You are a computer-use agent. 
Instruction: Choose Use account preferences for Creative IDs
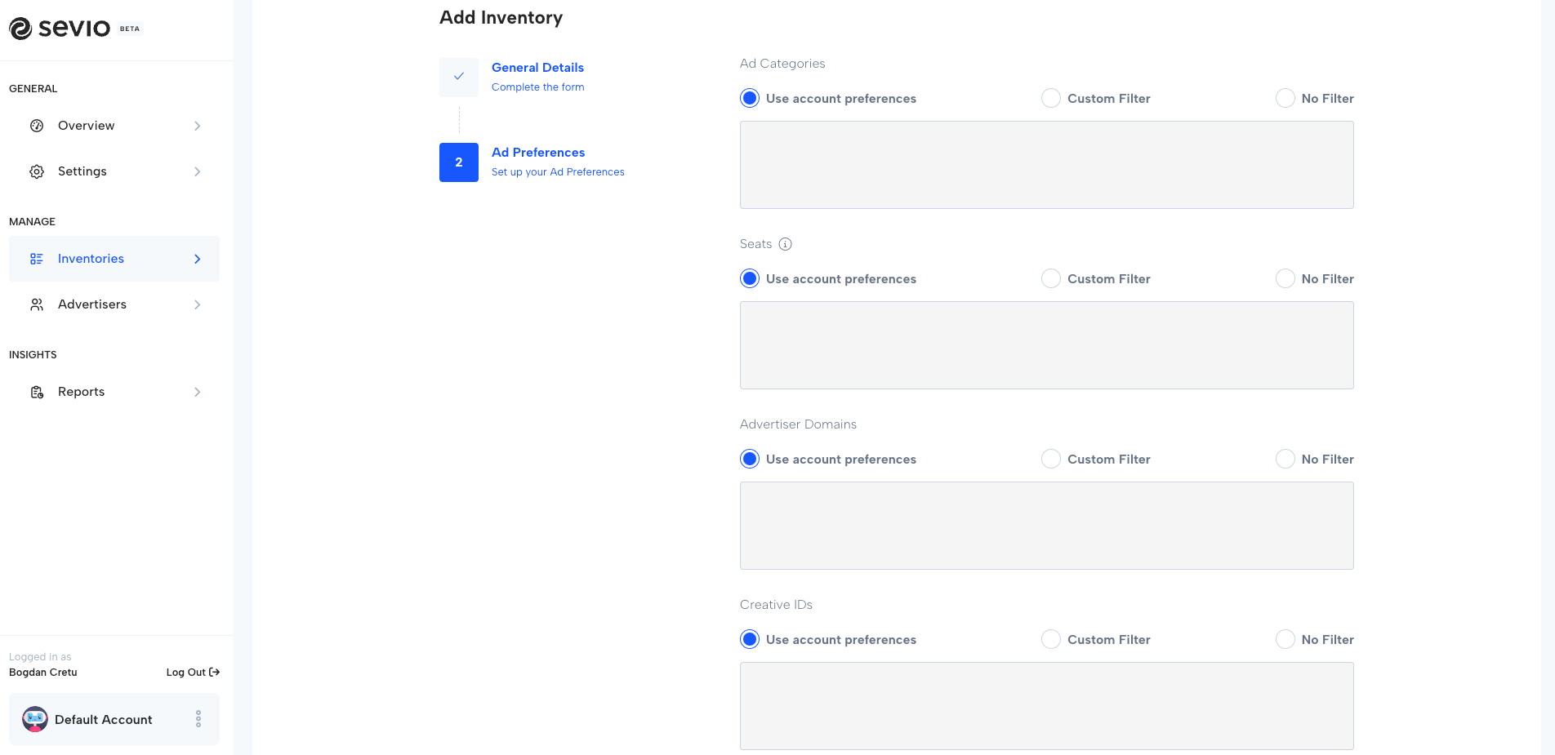749,639
